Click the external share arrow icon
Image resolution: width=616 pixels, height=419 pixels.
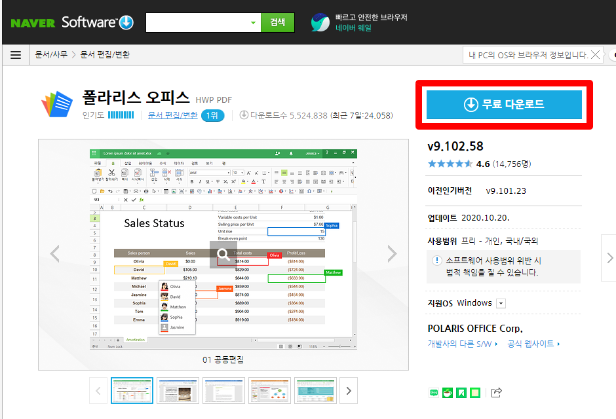coord(497,392)
